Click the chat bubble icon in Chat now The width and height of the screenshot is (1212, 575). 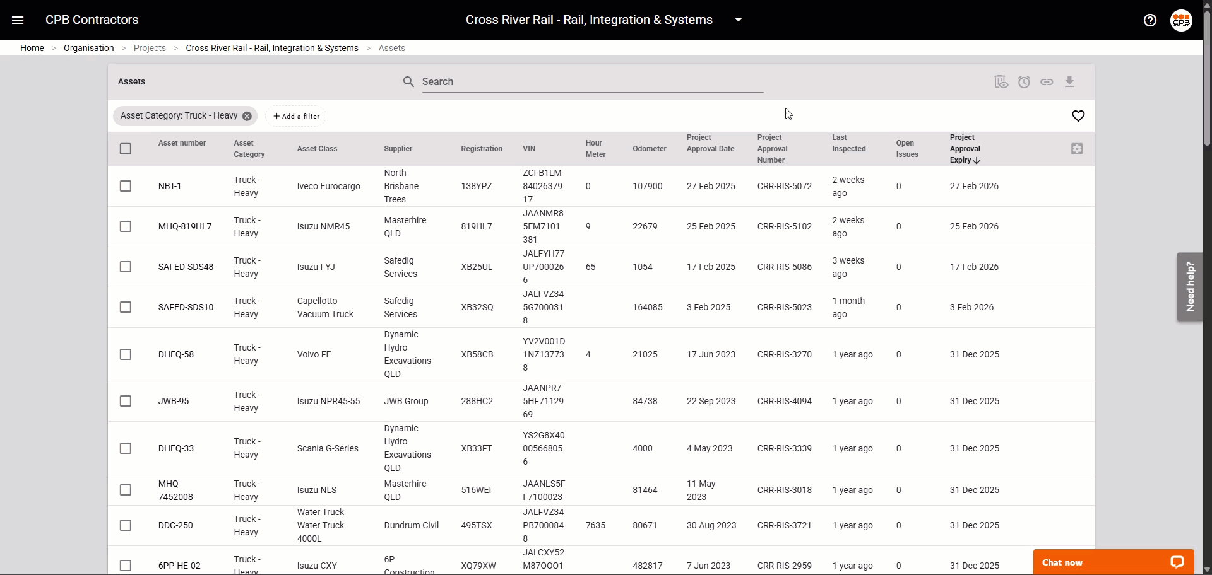pyautogui.click(x=1177, y=562)
